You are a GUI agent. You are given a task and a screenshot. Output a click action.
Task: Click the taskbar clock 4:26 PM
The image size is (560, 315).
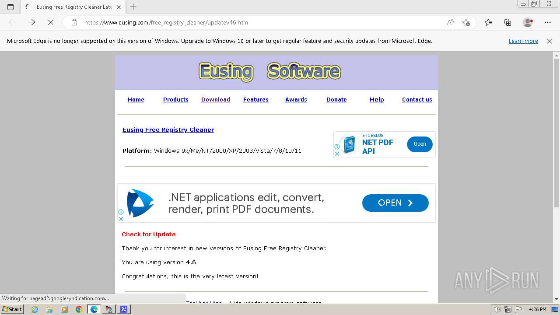pyautogui.click(x=537, y=309)
